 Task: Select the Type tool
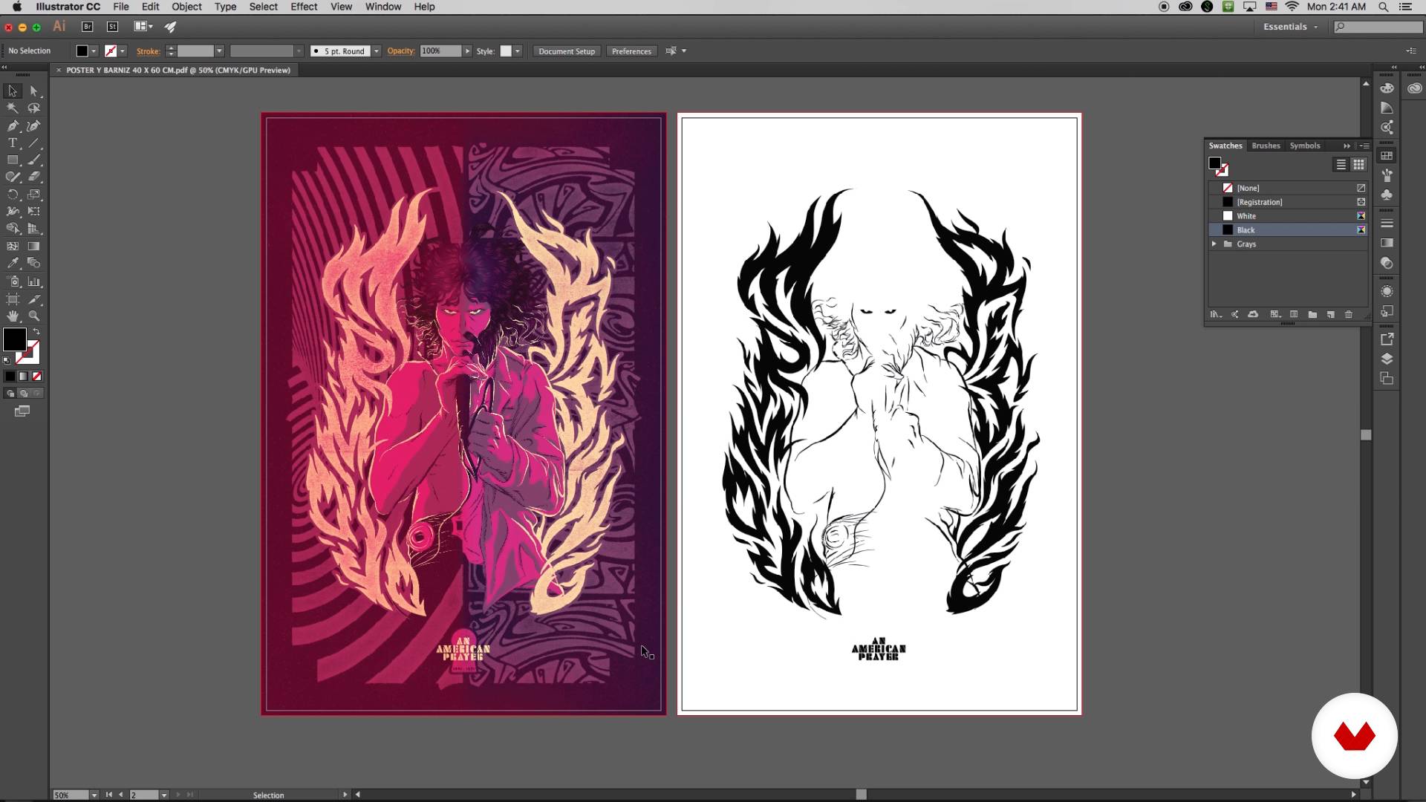13,143
